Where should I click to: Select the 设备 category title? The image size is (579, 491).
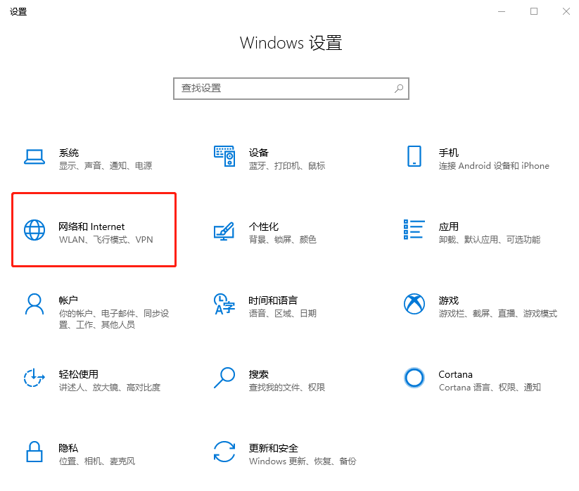coord(258,153)
